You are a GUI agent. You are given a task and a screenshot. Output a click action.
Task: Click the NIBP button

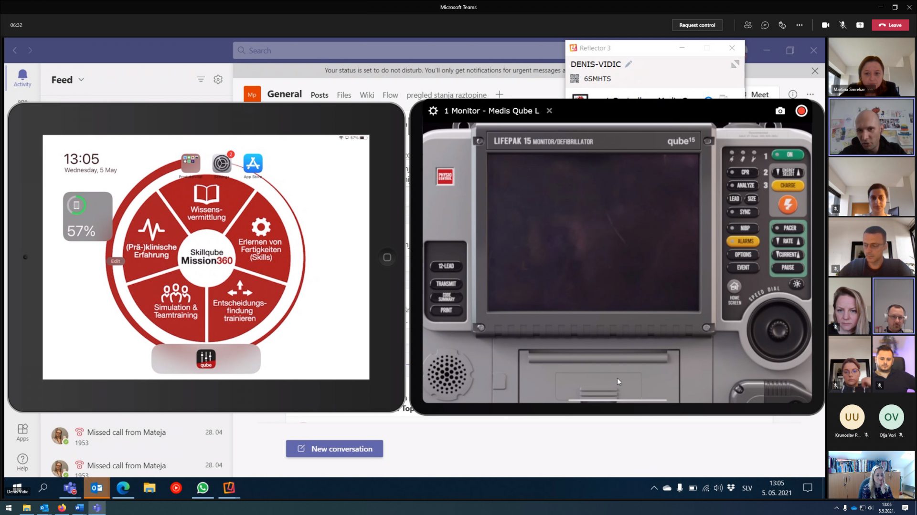pyautogui.click(x=743, y=228)
